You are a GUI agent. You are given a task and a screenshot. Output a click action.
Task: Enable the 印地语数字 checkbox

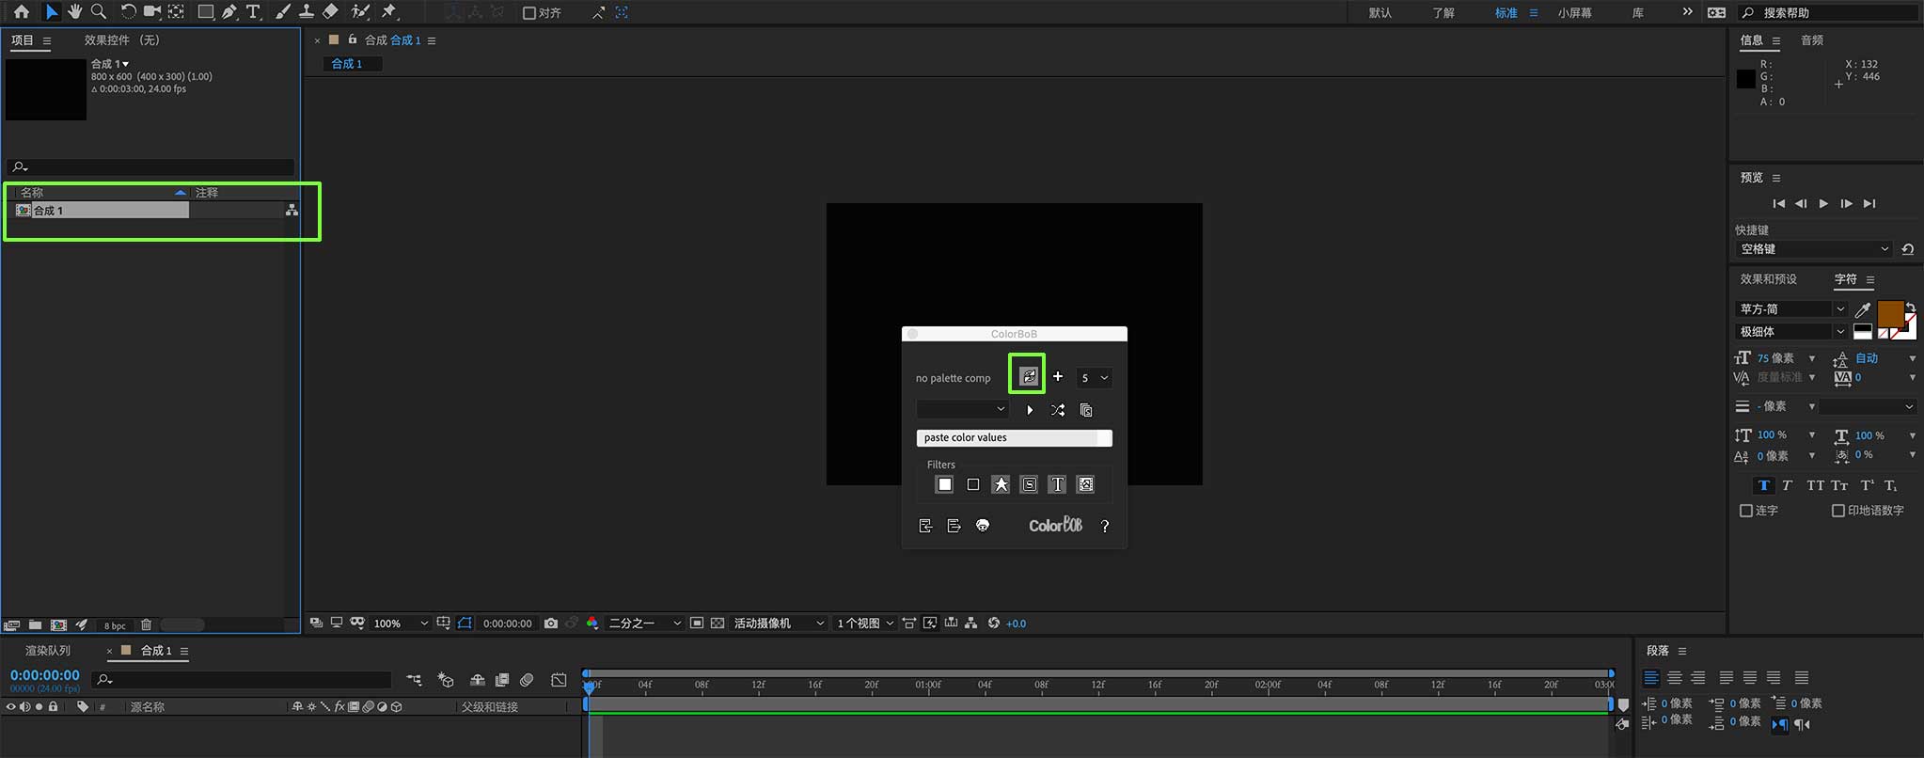[1838, 511]
